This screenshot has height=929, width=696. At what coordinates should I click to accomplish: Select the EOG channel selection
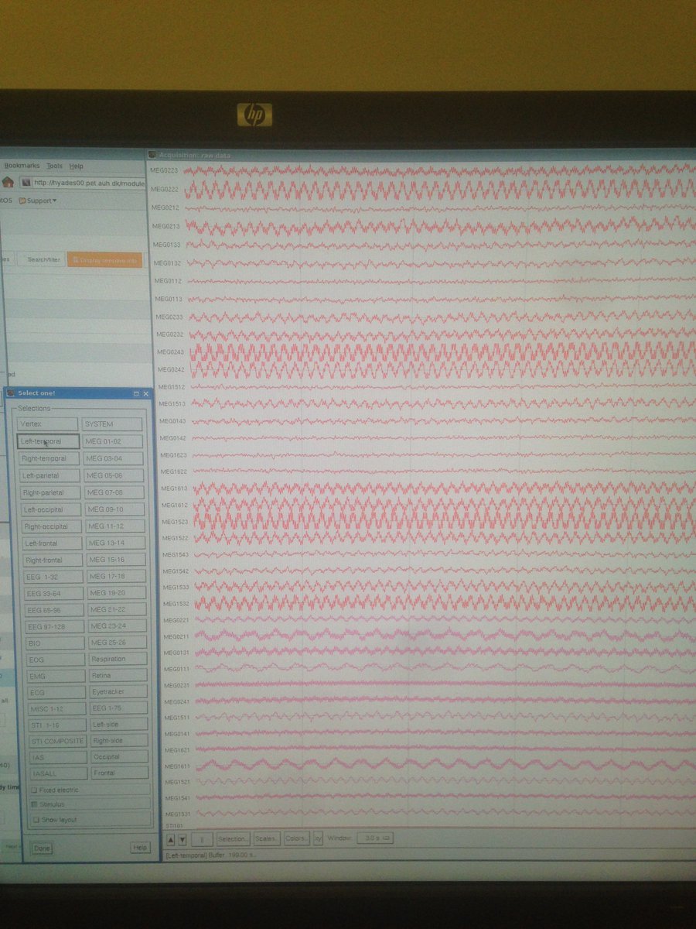[x=56, y=660]
